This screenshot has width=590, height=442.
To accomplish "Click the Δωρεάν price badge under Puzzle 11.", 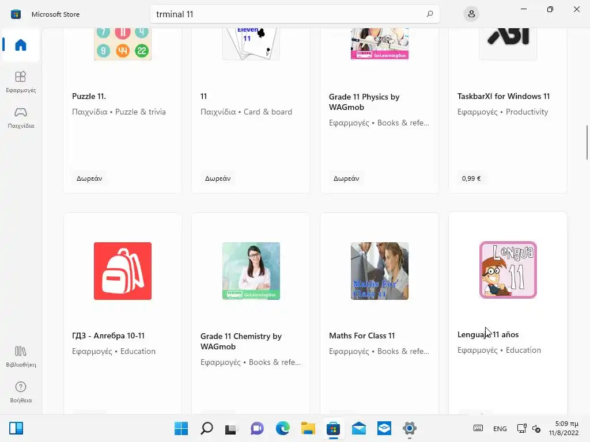I will coord(89,178).
